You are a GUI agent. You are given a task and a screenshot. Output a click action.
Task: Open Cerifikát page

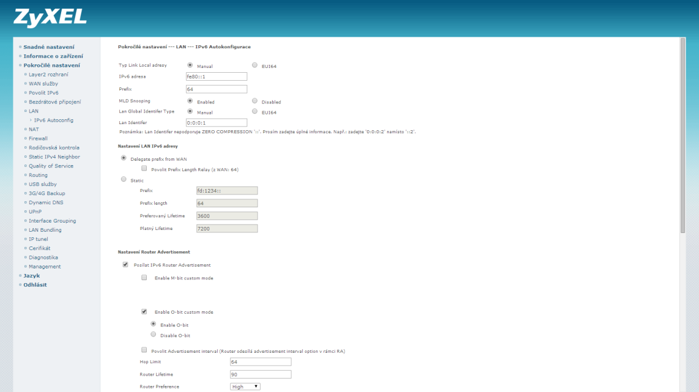(x=40, y=248)
